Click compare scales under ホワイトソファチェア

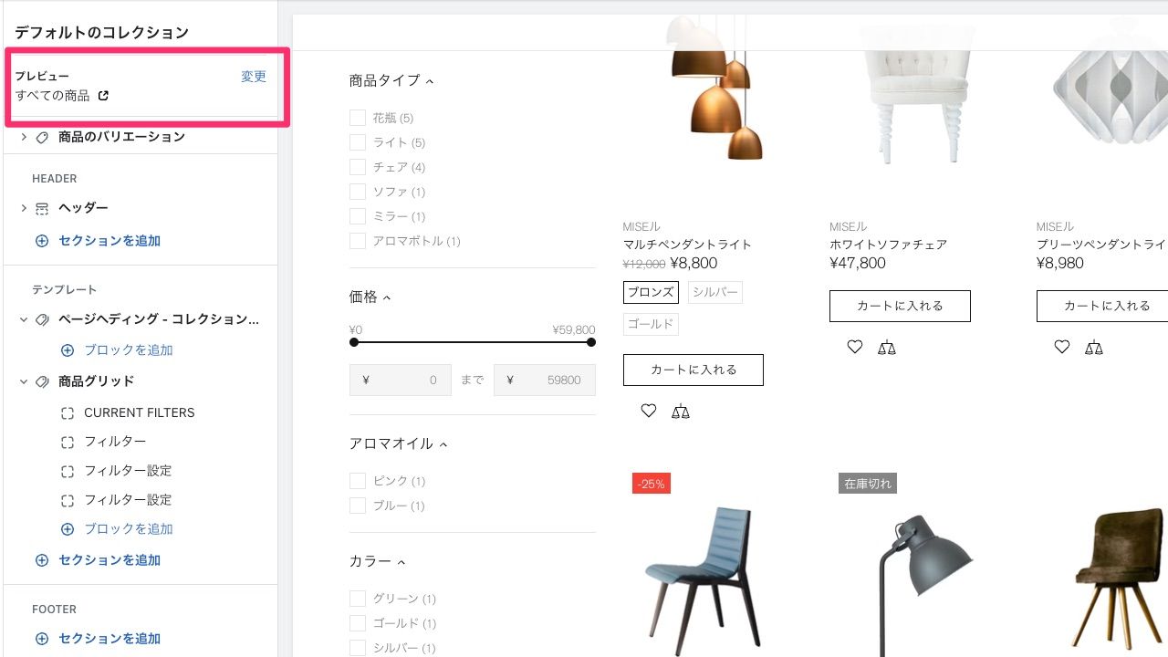coord(887,347)
